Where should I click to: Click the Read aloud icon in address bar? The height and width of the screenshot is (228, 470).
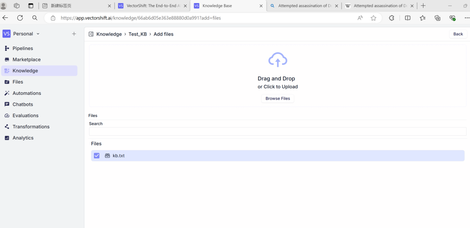point(360,18)
